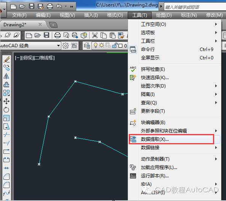Screen dimensions: 226x201
Task: Click the new drawing tab plus button
Action: 53,25
